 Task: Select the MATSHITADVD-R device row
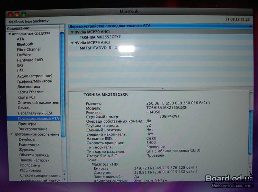(96, 48)
